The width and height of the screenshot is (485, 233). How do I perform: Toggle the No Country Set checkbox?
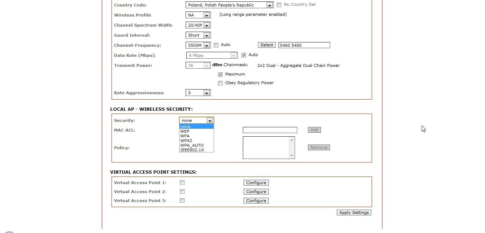tap(279, 5)
